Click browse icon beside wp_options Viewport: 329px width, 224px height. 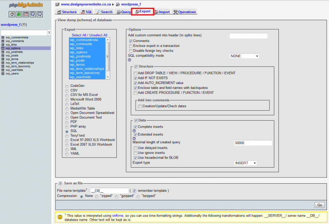pos(3,48)
